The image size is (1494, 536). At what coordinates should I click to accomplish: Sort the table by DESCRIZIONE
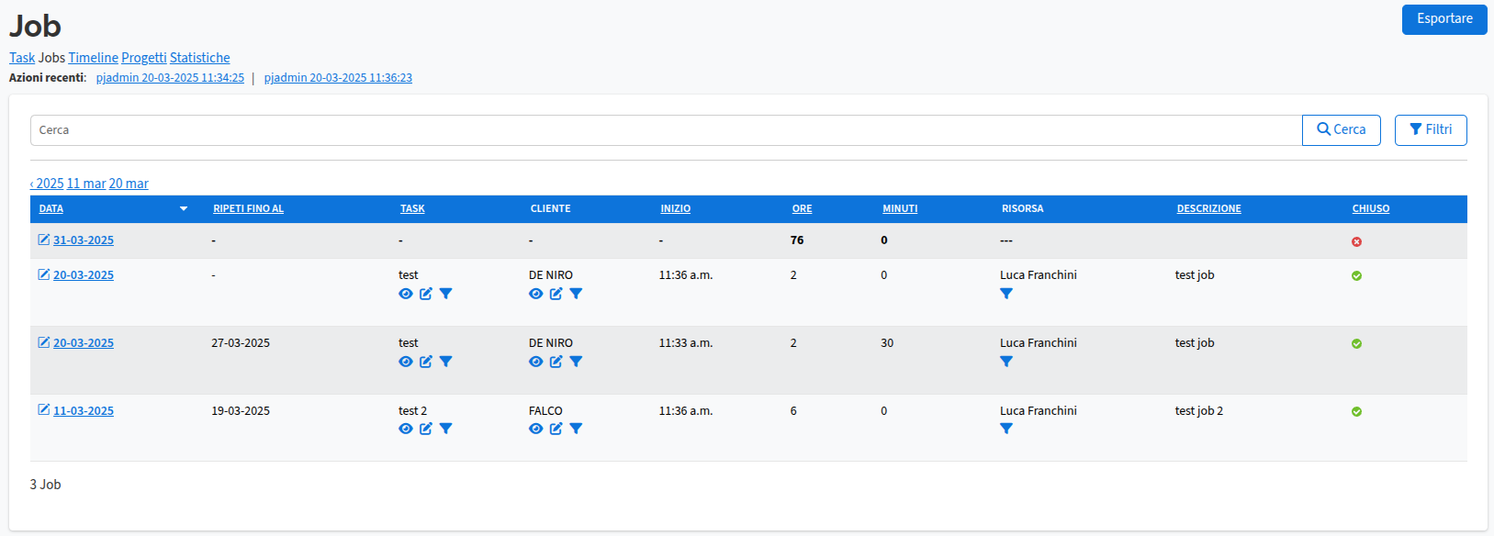[1208, 209]
